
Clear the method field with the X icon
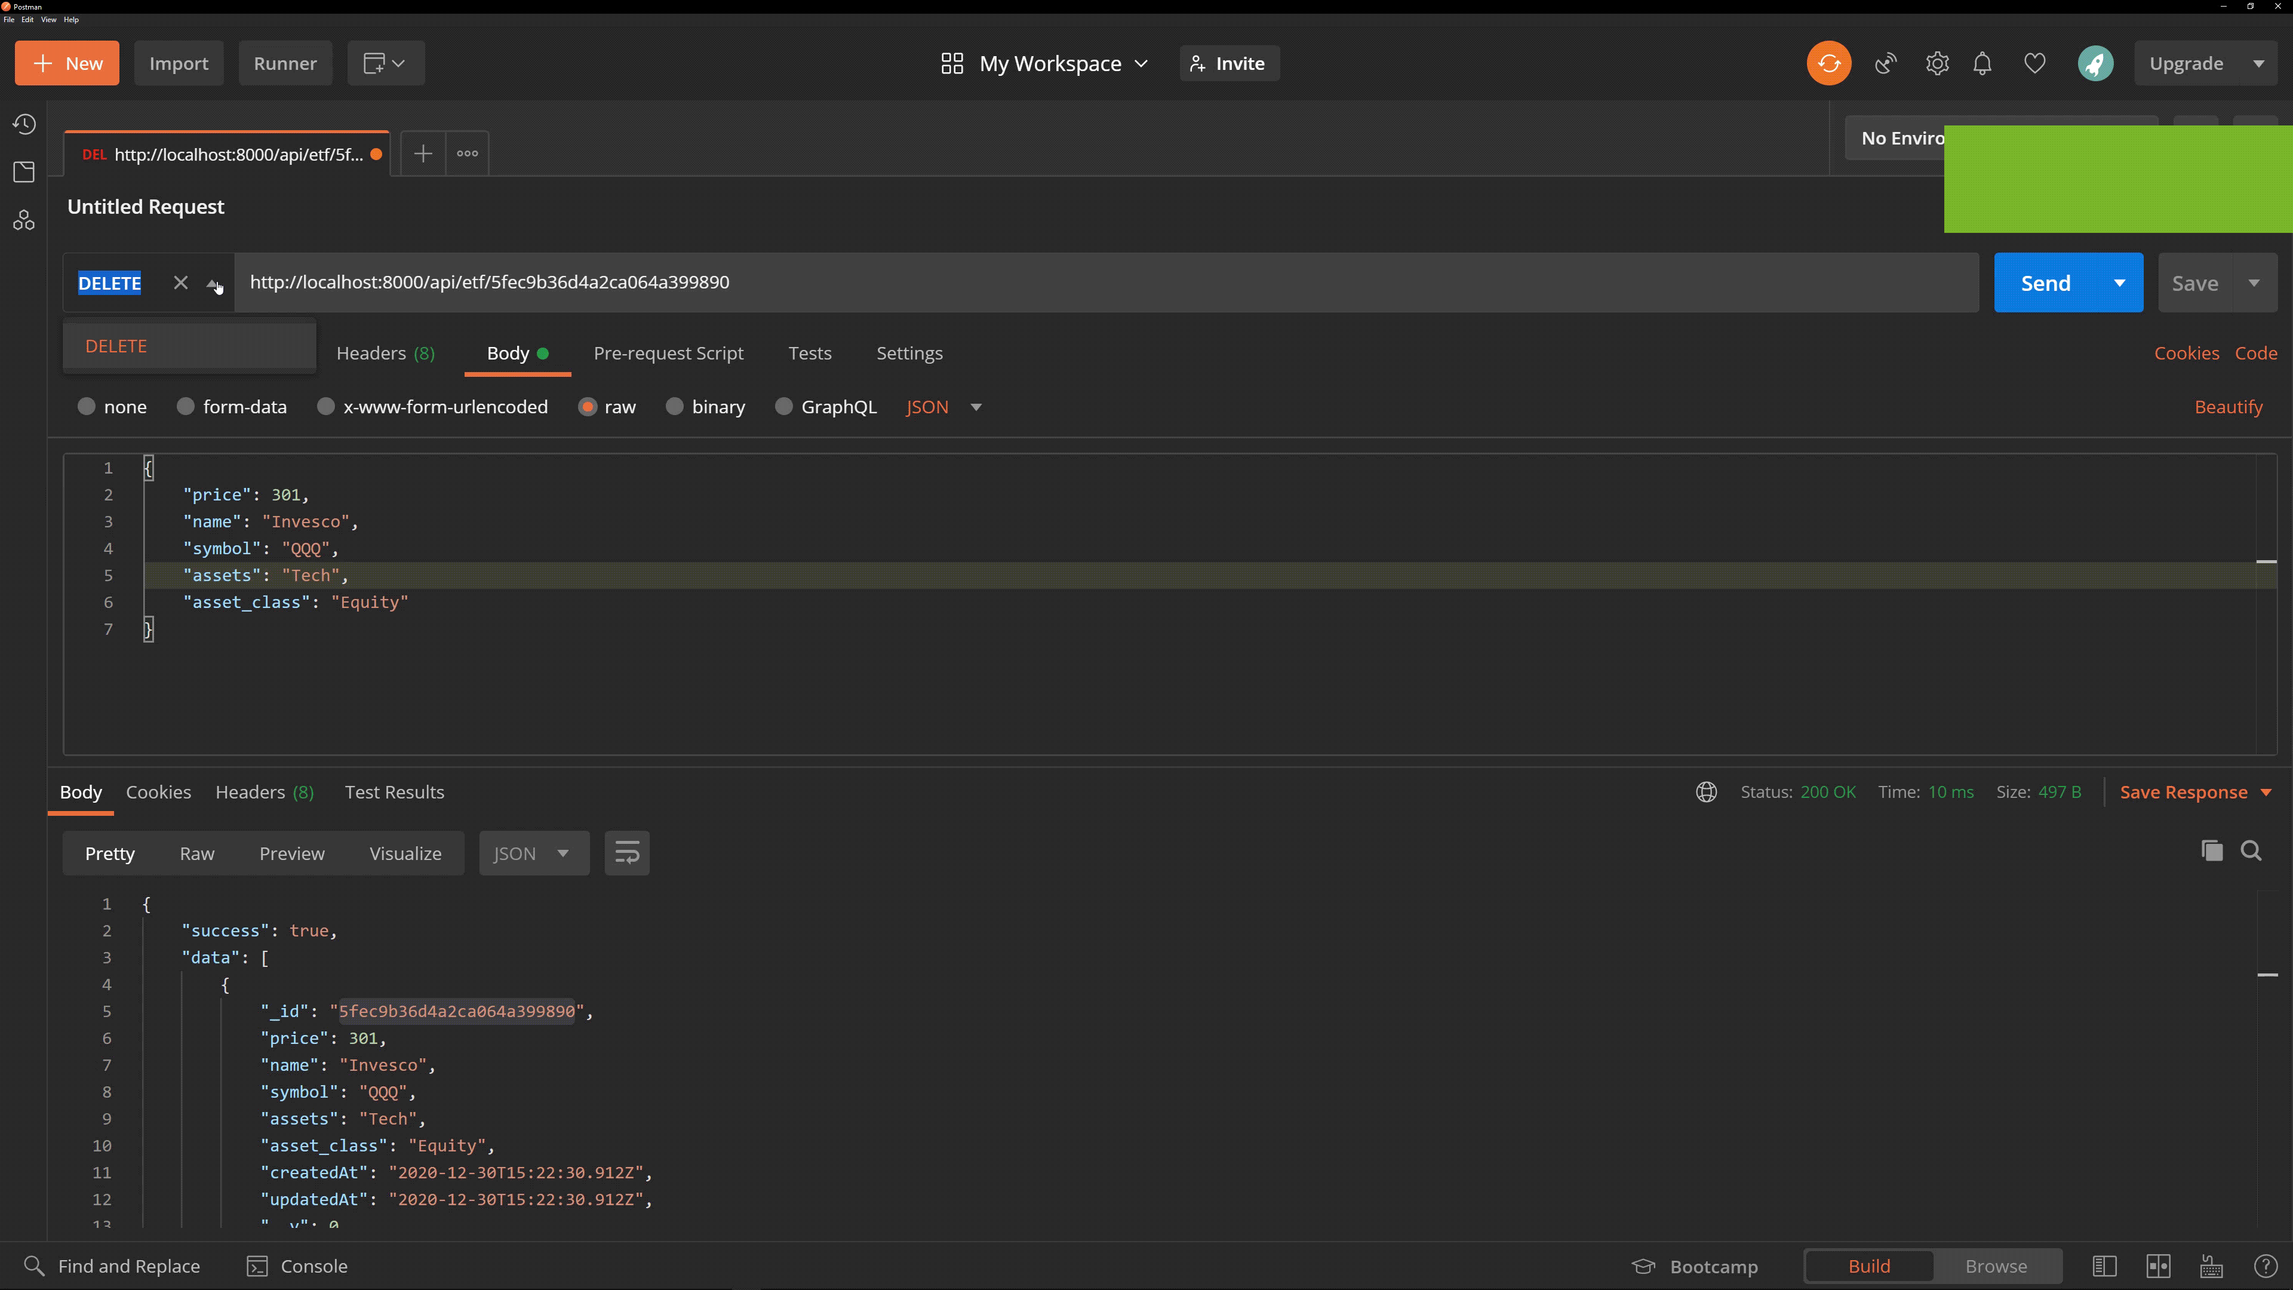pyautogui.click(x=181, y=282)
